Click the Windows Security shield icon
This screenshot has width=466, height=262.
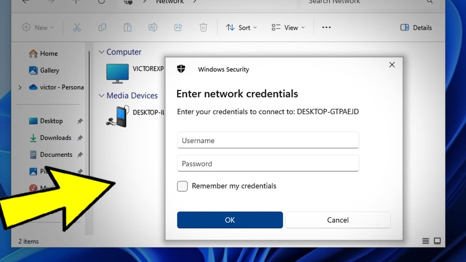pyautogui.click(x=181, y=69)
